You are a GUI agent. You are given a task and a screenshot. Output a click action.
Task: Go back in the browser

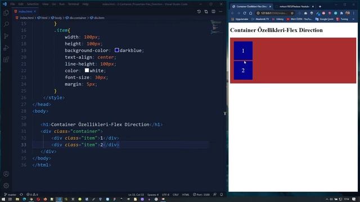click(232, 13)
